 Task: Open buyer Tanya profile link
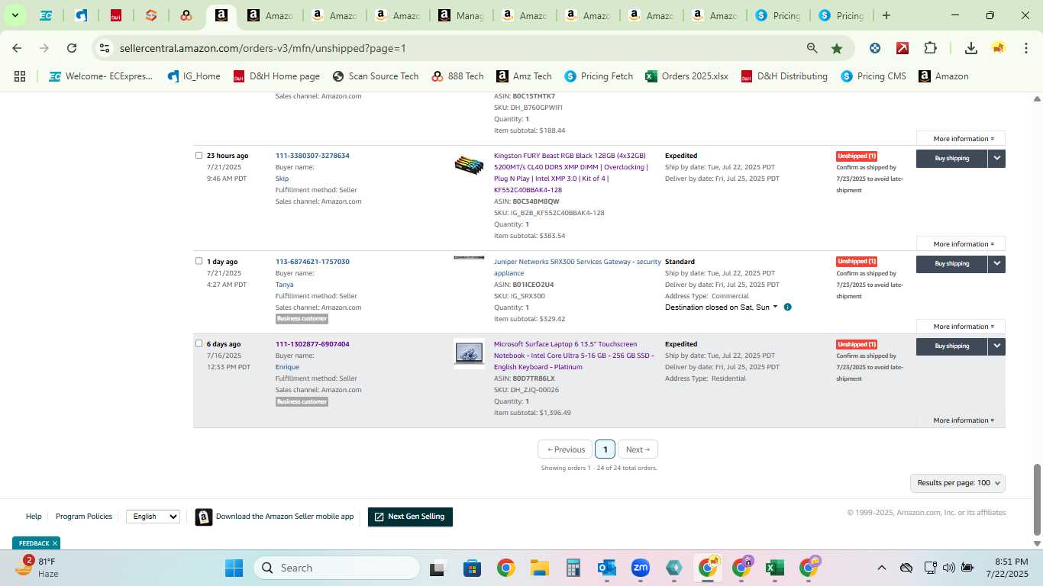[284, 285]
